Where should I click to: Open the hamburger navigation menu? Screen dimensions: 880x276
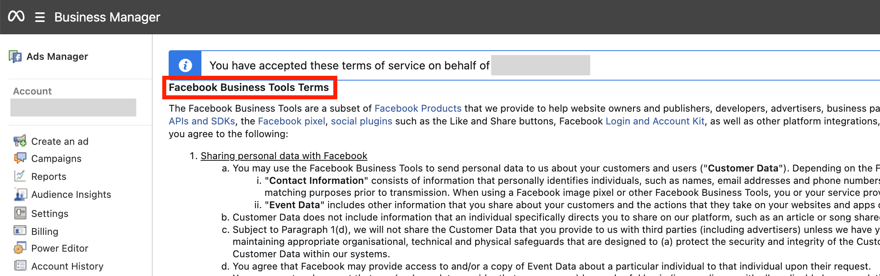click(x=40, y=17)
